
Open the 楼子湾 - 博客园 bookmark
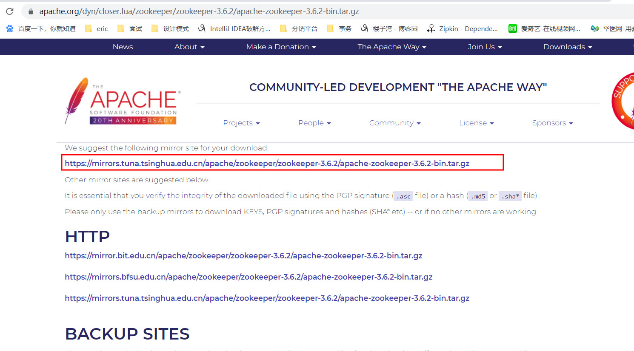tap(389, 28)
